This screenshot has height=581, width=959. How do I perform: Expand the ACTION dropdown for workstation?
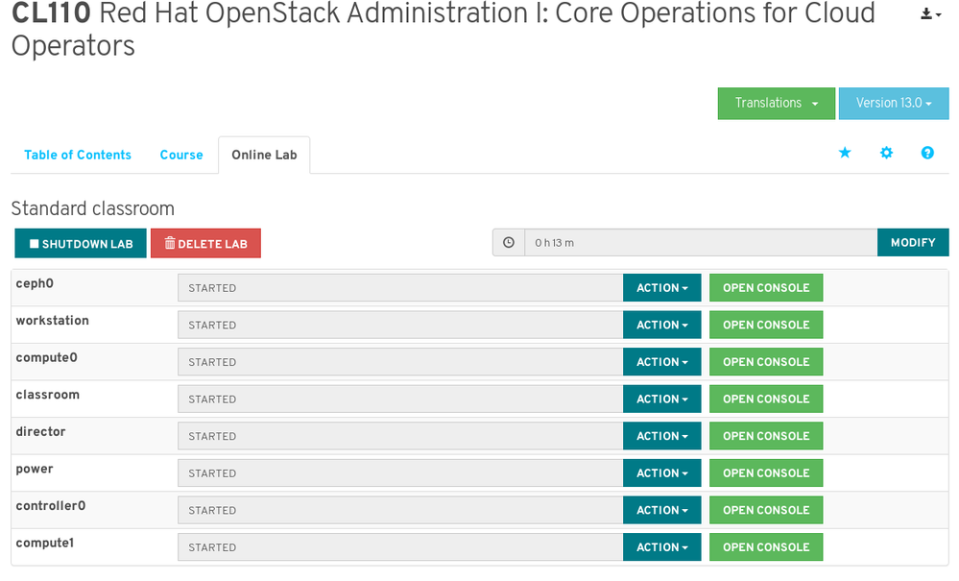(662, 325)
